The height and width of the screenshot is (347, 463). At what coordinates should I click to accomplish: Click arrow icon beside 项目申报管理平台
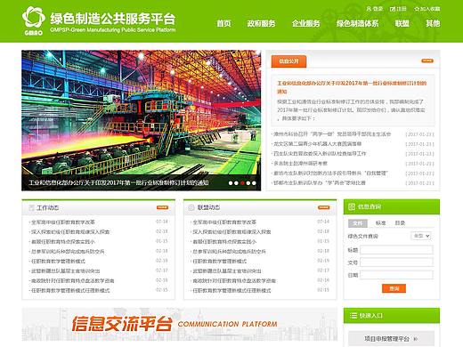[416, 338]
